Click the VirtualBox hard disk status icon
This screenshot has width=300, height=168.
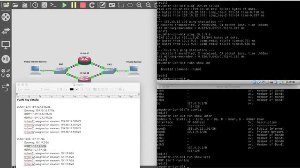pyautogui.click(x=255, y=82)
